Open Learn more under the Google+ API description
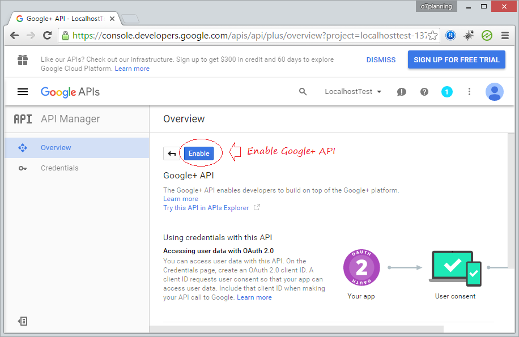The image size is (519, 337). click(181, 199)
